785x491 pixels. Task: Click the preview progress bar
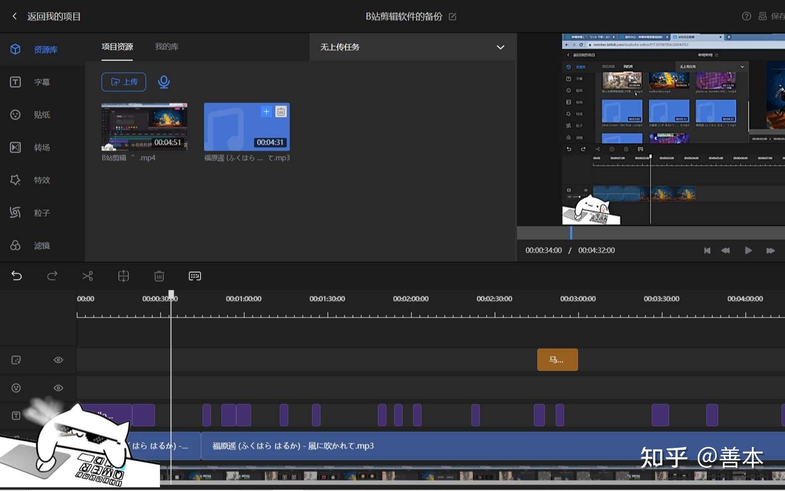pos(651,233)
